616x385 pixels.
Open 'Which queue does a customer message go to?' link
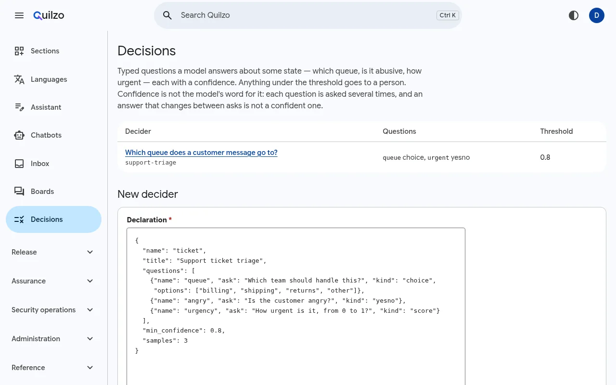[201, 153]
